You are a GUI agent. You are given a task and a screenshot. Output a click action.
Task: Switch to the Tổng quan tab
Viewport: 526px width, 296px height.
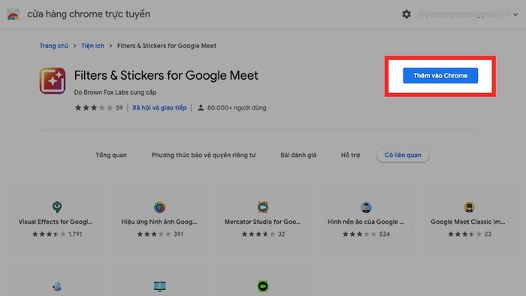111,155
